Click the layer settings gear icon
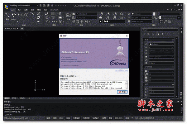Screen dimensions: 187x124 coord(115,18)
